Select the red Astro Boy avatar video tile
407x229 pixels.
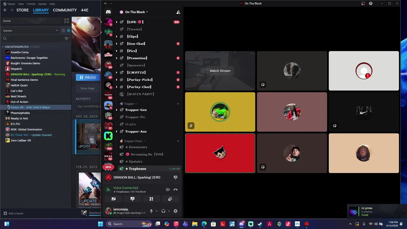coord(220,153)
